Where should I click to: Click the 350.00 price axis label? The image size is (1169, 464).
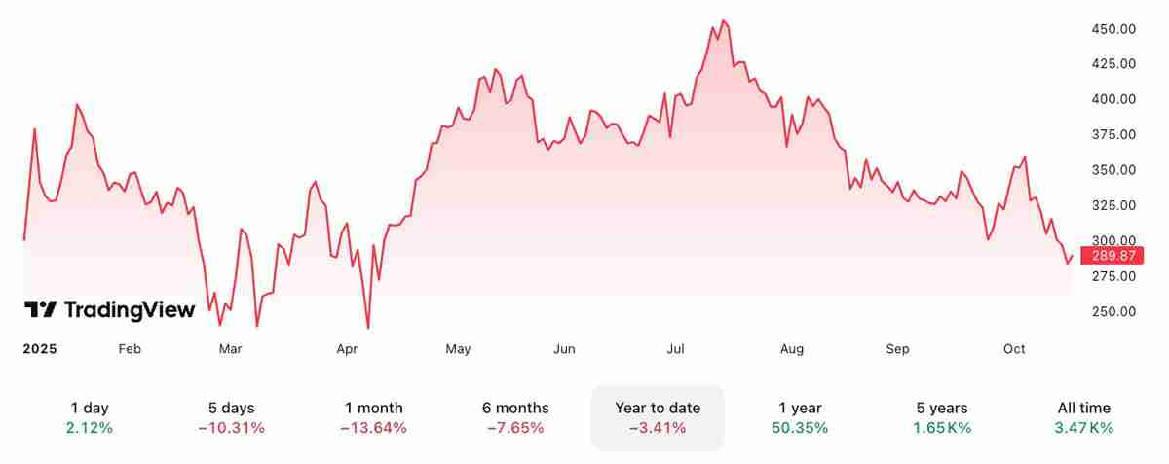coord(1113,170)
